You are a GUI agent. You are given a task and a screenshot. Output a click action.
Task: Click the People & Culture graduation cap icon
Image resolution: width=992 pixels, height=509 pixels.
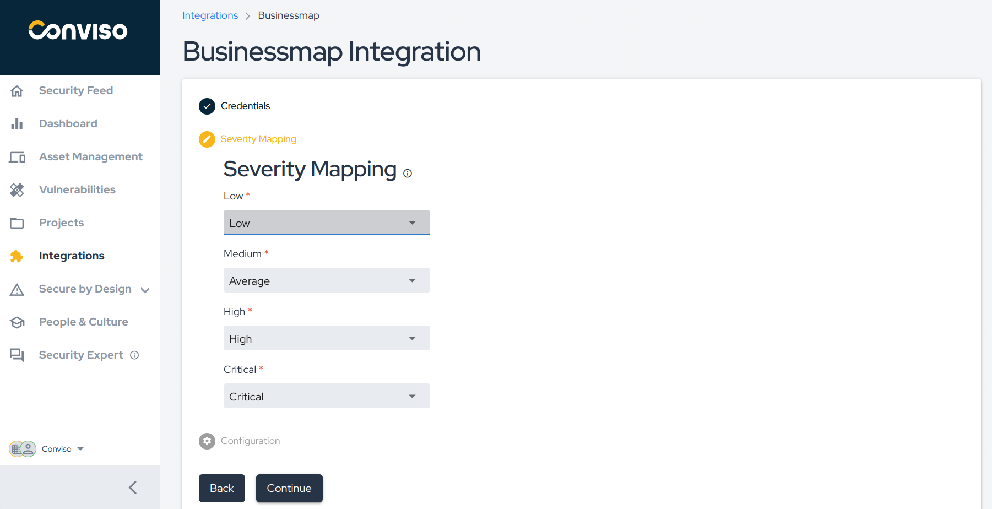click(x=17, y=322)
